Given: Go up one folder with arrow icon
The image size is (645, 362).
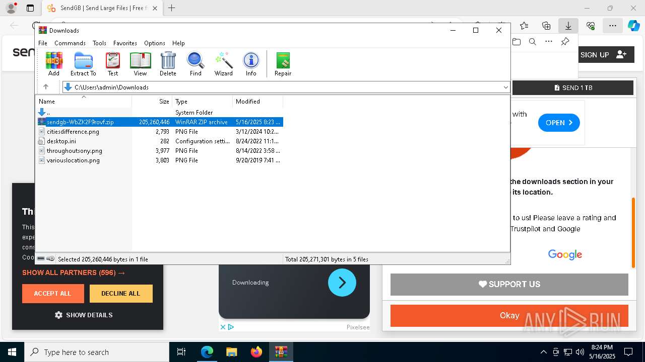Looking at the screenshot, I should 46,87.
